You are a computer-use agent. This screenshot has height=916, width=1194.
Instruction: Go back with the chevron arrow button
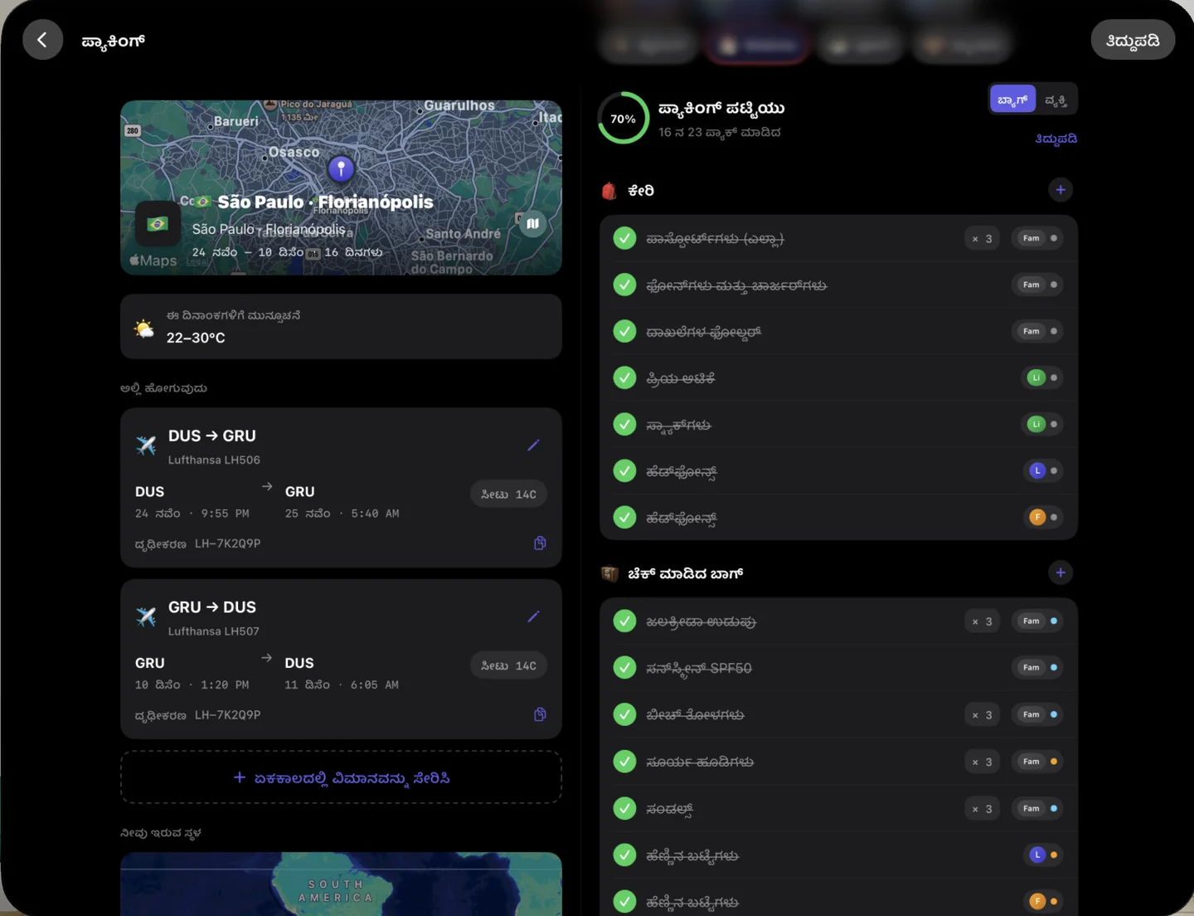tap(42, 40)
